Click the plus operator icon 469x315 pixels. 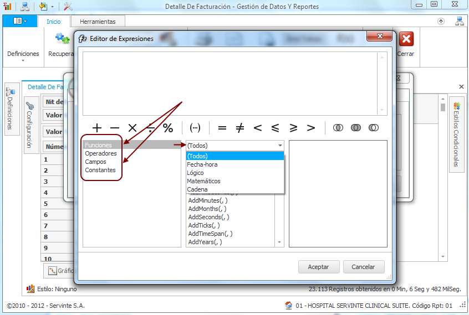point(97,128)
